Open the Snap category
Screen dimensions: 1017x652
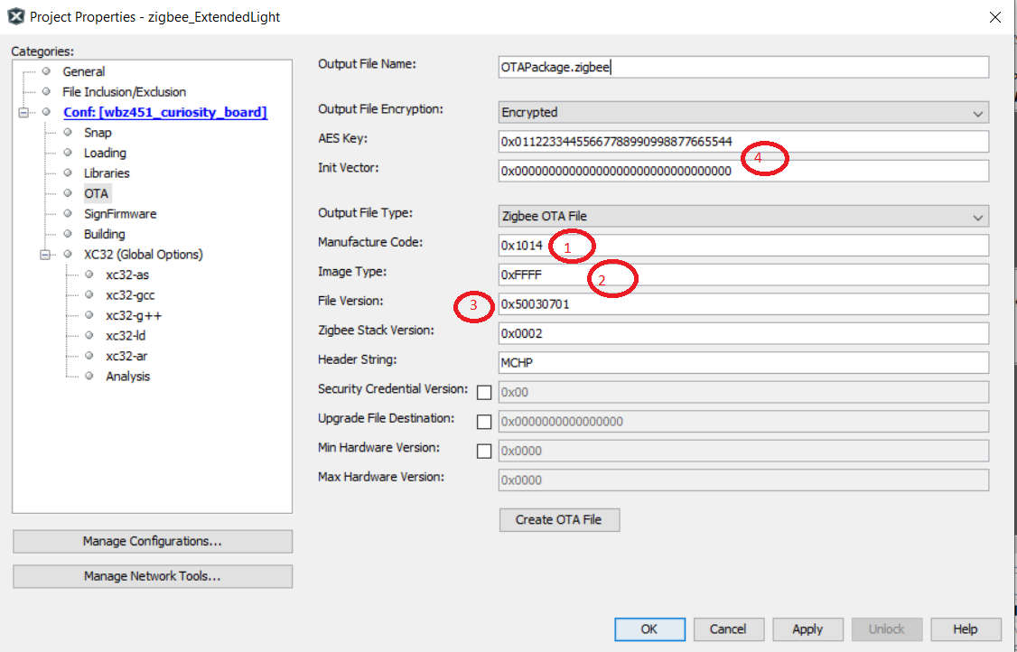(98, 133)
